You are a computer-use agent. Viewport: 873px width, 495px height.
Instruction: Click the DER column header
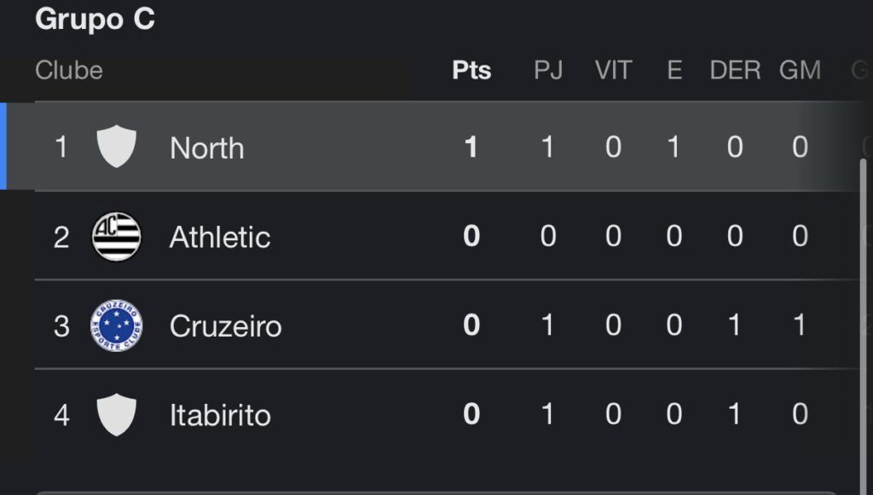tap(735, 70)
